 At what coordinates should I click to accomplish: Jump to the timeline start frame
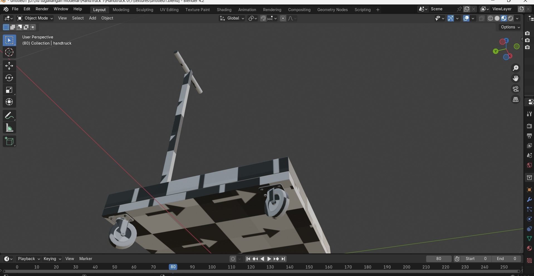pos(248,259)
